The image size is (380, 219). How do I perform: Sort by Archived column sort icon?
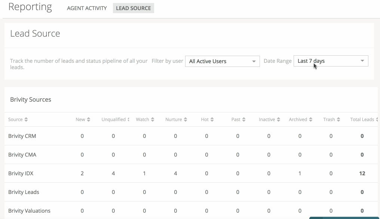pos(310,120)
